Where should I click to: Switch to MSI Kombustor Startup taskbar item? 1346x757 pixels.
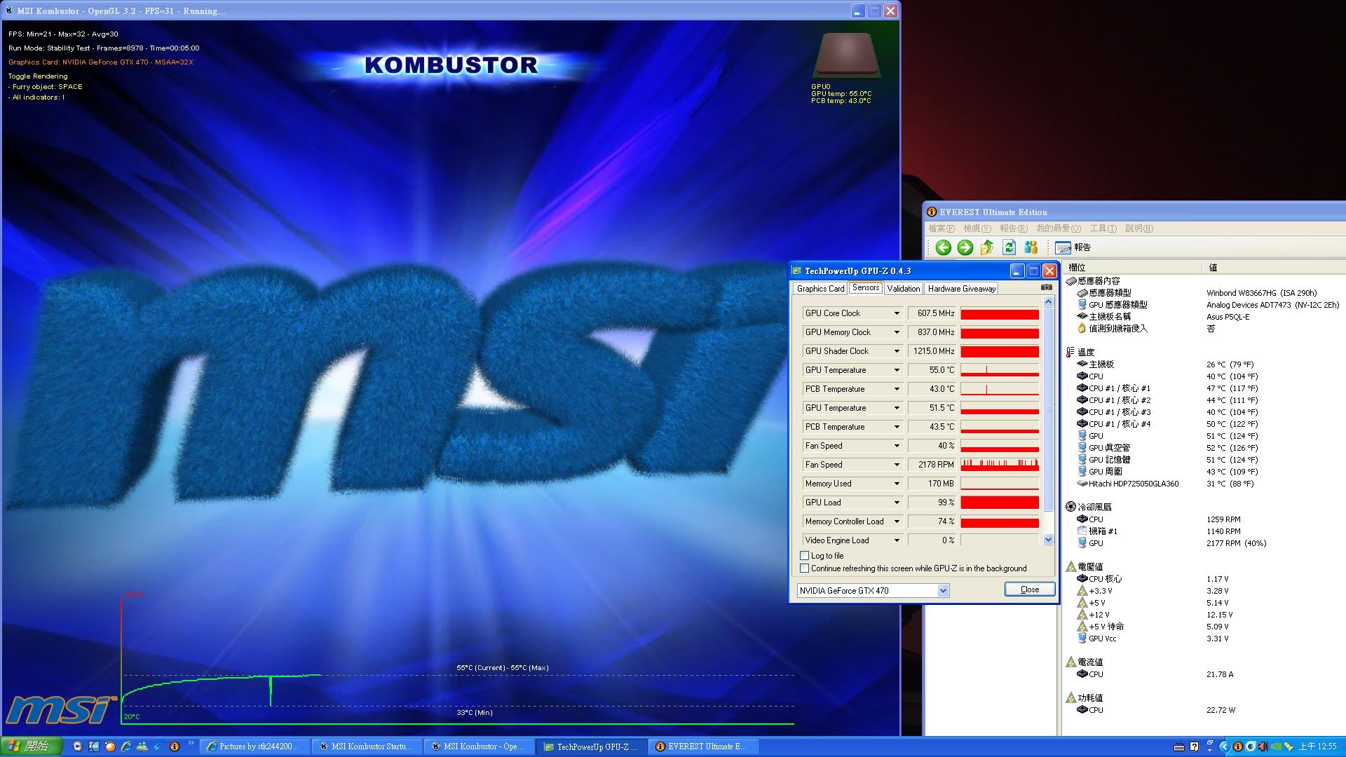(367, 746)
